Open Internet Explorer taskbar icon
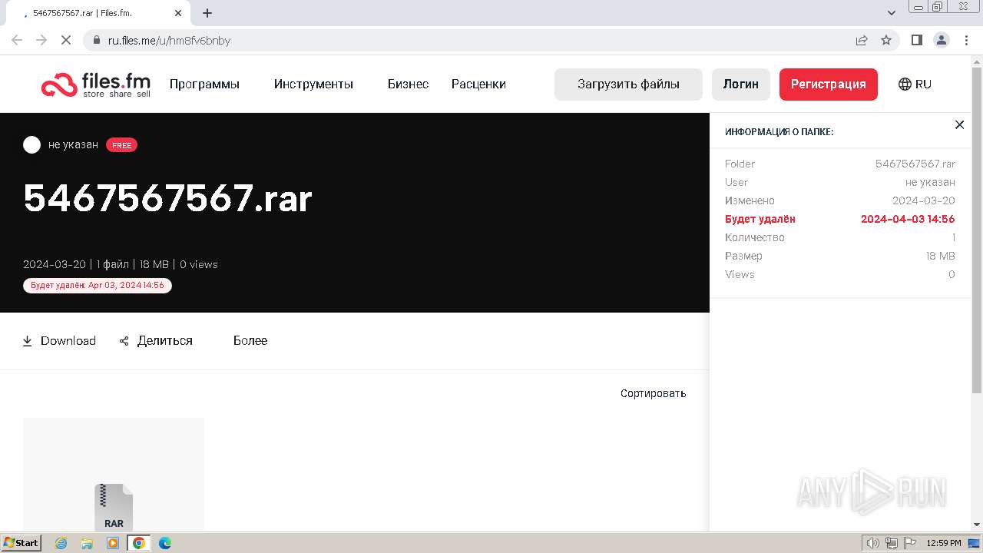The height and width of the screenshot is (553, 983). coord(61,543)
